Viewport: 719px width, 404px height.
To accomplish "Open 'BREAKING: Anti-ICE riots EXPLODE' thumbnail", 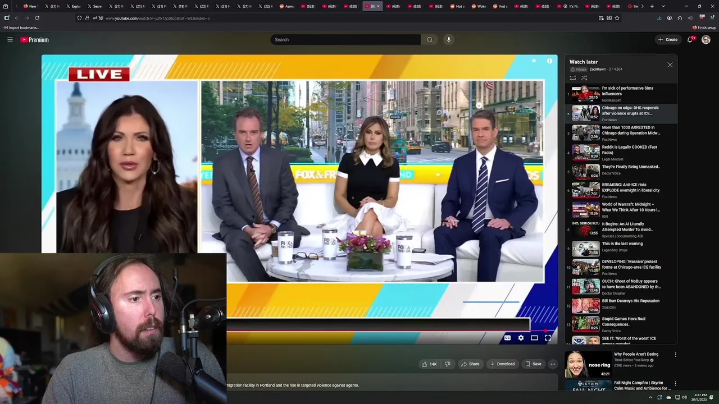I will (585, 190).
